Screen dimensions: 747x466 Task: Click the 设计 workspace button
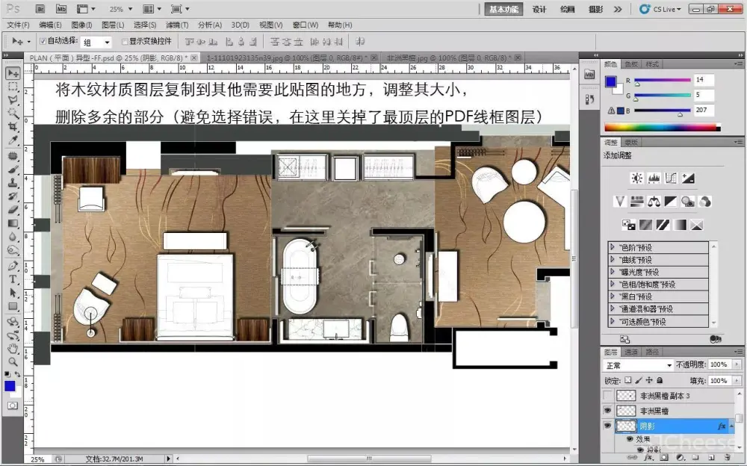click(x=539, y=9)
